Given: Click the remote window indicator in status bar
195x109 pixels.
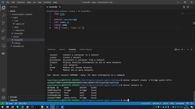Looking at the screenshot, I should (2, 103).
